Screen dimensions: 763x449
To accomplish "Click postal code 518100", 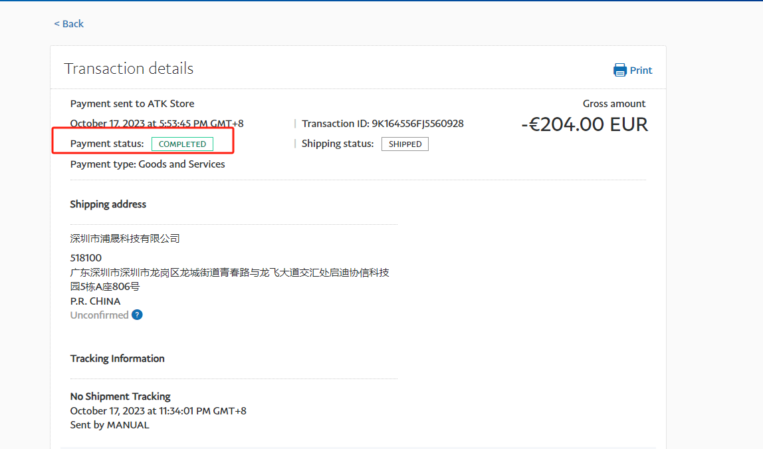I will (86, 258).
